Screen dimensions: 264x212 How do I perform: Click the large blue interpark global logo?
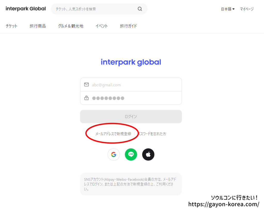[x=131, y=62]
